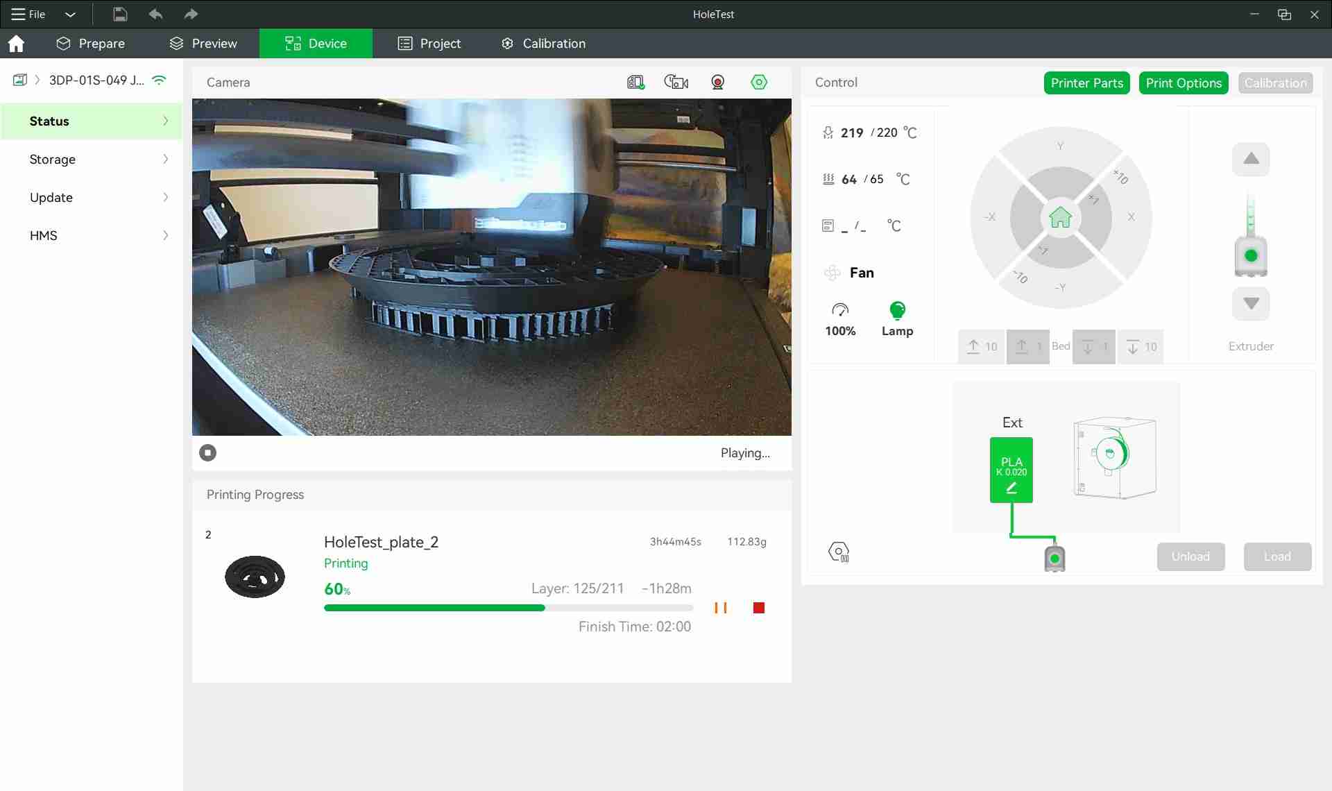Select the Device tab
Screen dimensions: 1332x791
click(x=316, y=44)
